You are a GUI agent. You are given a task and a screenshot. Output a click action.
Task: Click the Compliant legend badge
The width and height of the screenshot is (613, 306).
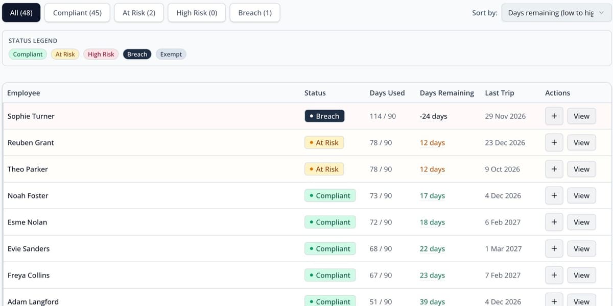(x=28, y=54)
